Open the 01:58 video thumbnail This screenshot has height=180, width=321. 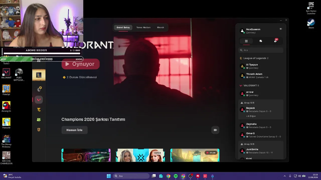tap(195, 155)
